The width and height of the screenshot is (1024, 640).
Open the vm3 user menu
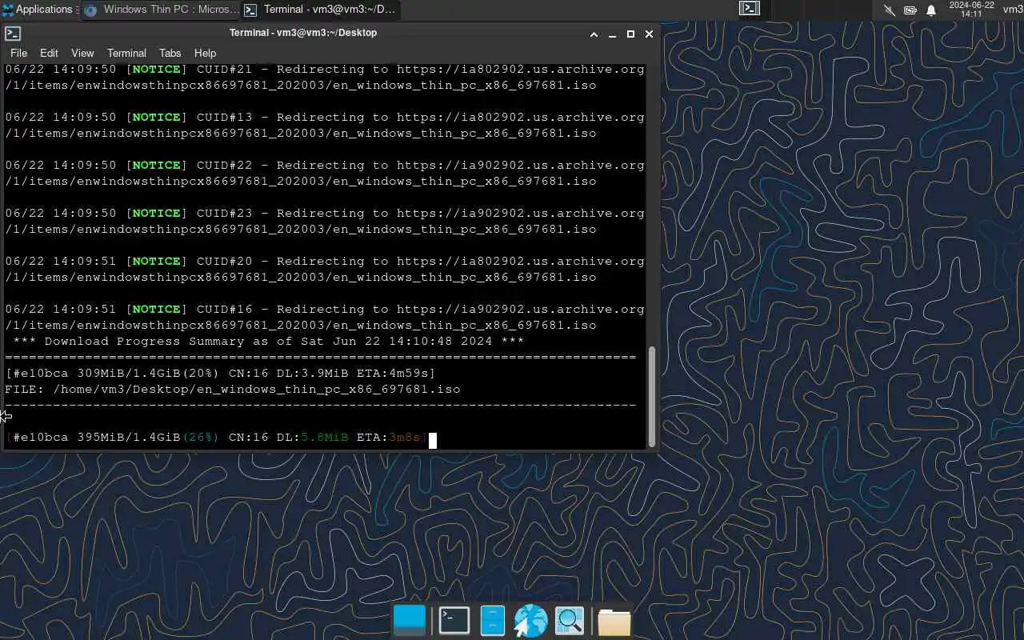1013,10
